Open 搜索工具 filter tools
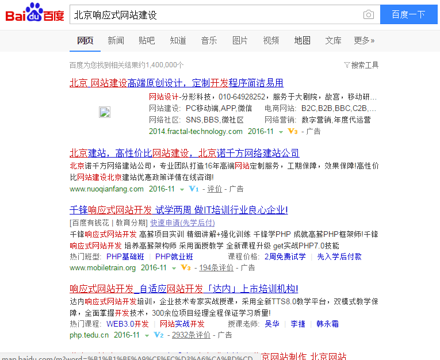440x360 pixels. click(x=361, y=65)
